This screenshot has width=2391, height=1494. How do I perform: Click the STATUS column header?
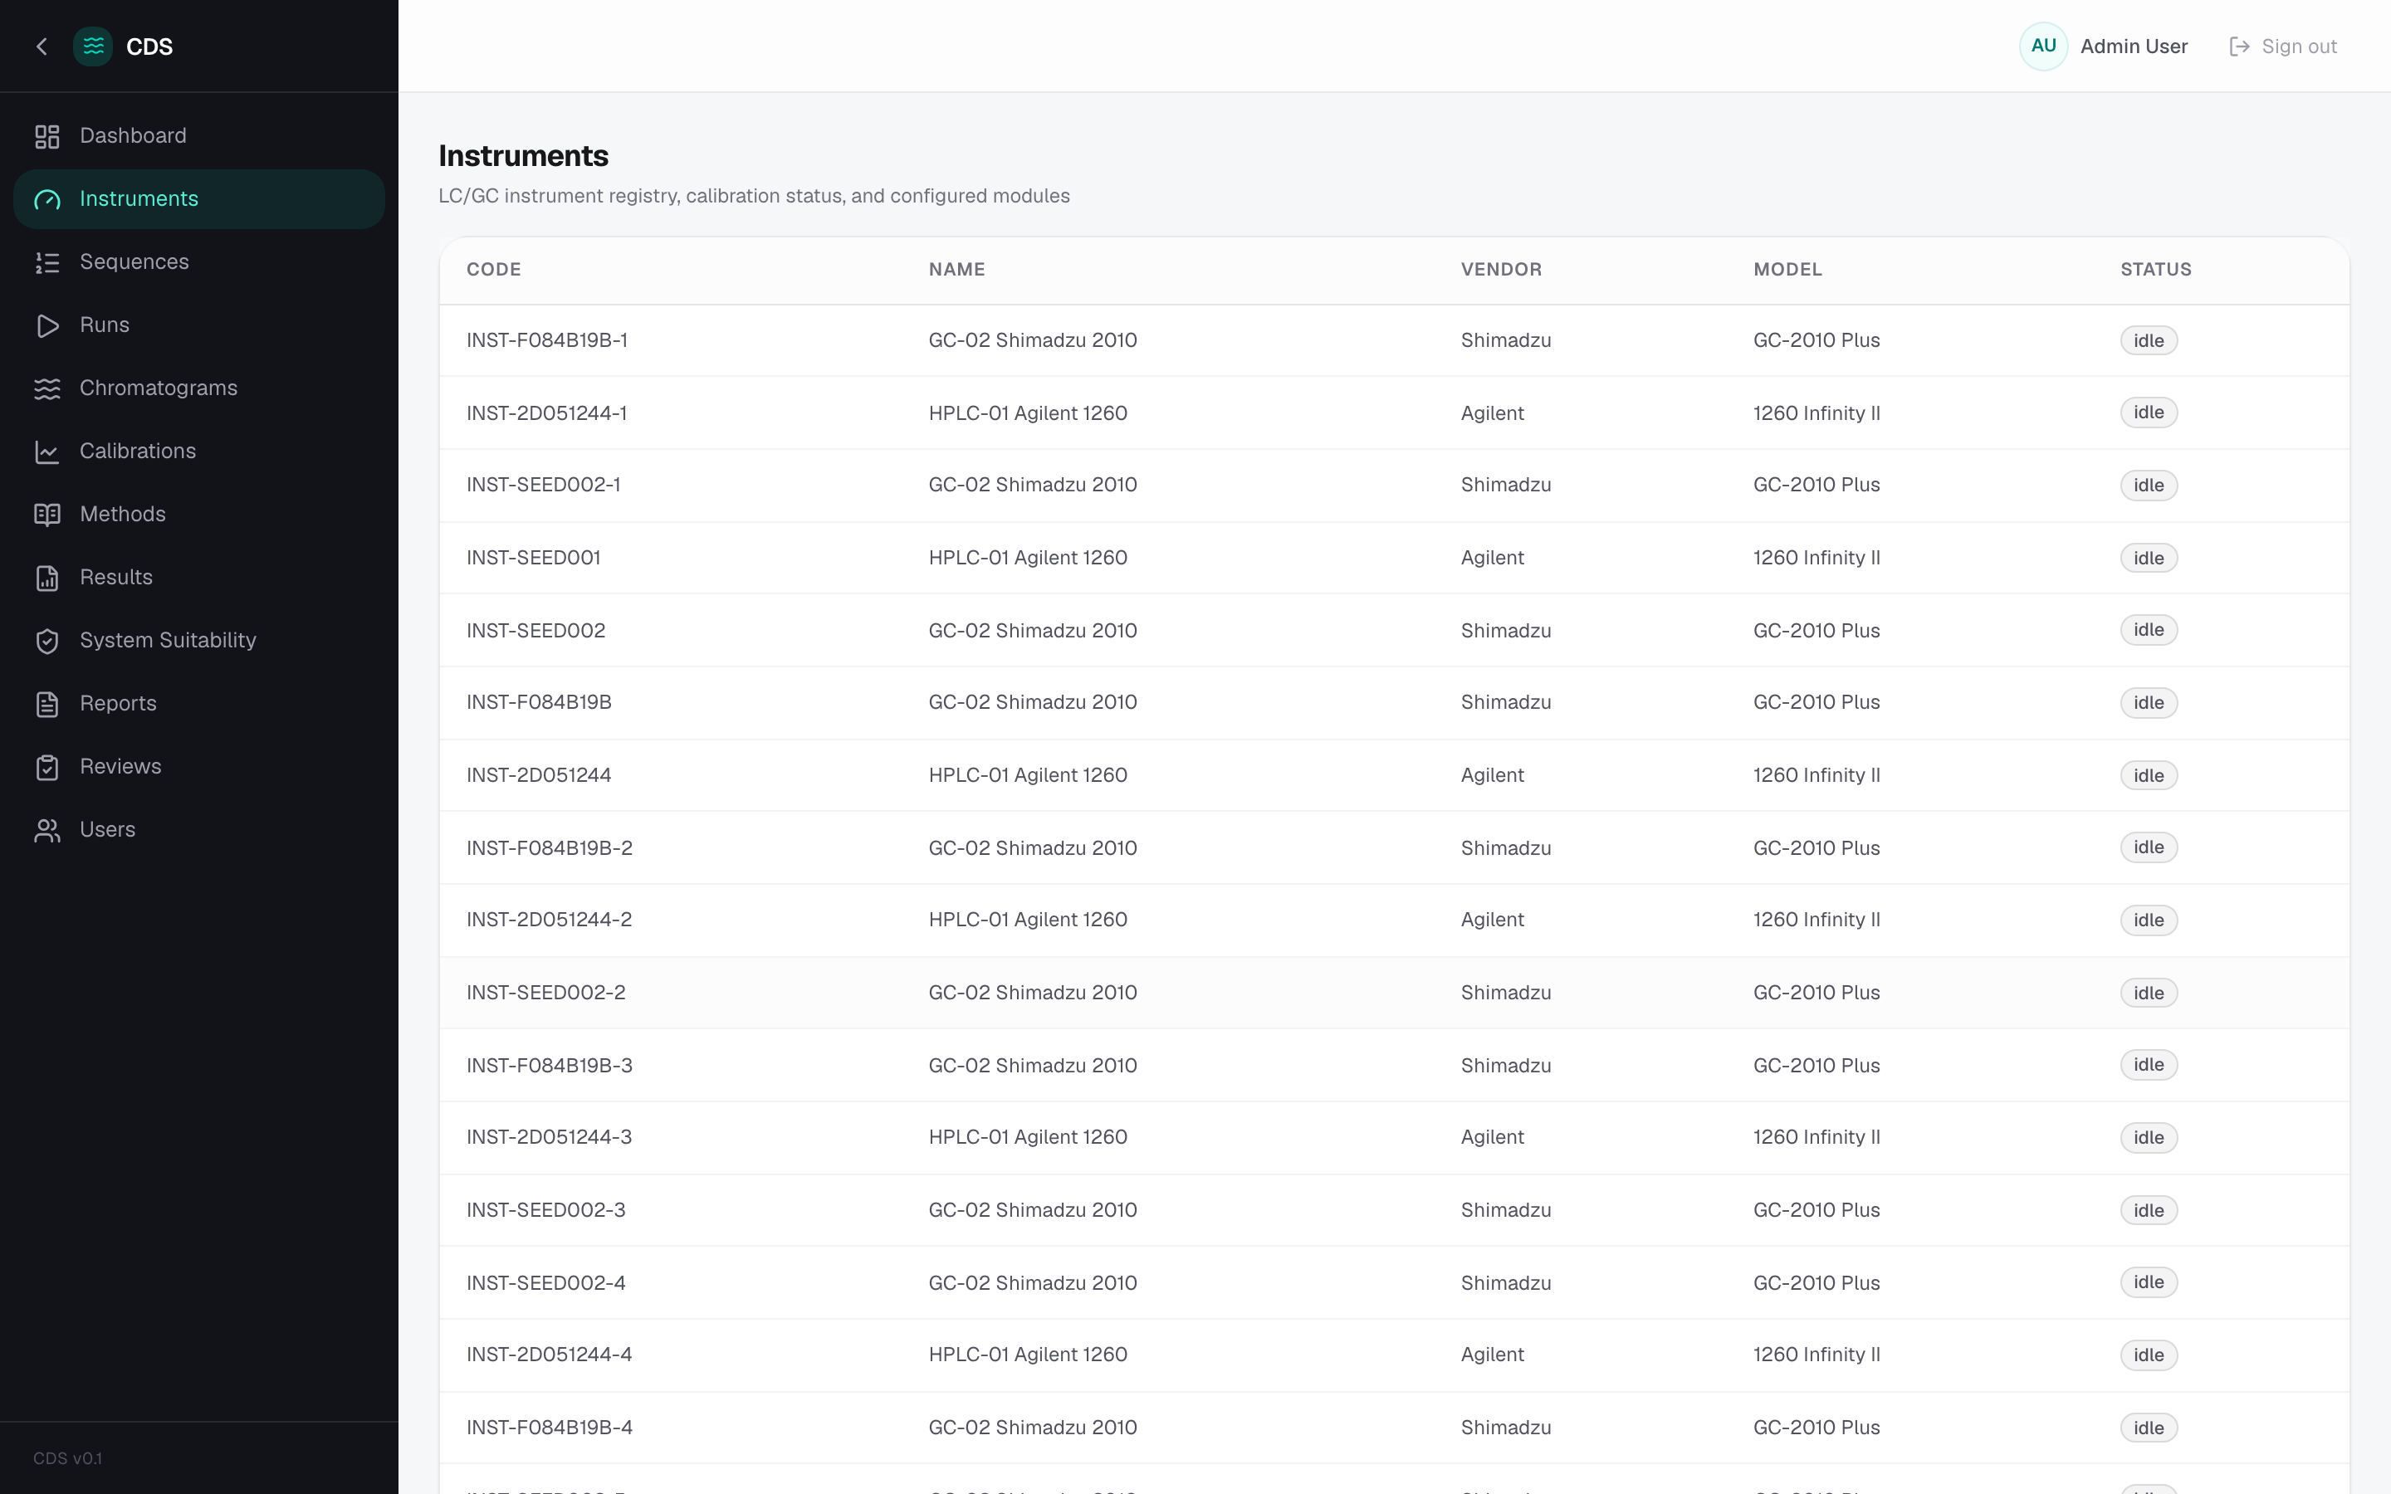tap(2156, 270)
